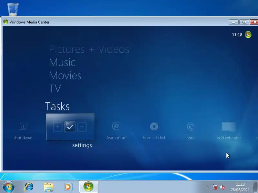Open the muted volume tray icon
Viewport: 258px width, 193px height.
tap(222, 187)
